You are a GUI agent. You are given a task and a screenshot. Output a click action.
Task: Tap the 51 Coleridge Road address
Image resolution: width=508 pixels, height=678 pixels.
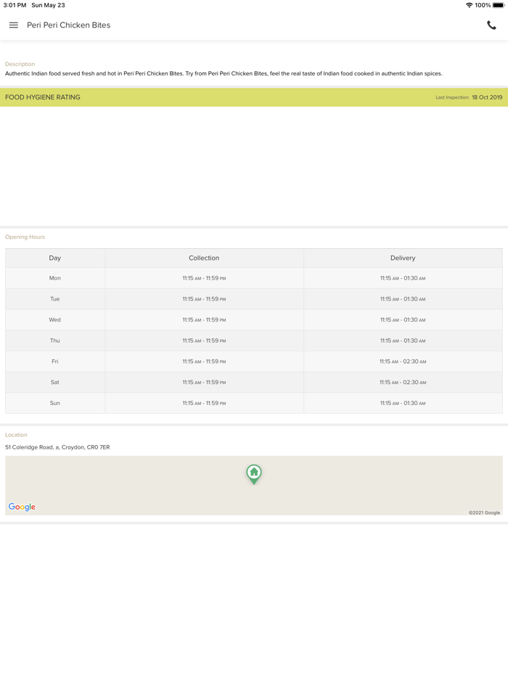click(x=57, y=447)
